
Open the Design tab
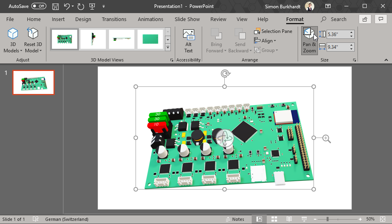(x=83, y=19)
